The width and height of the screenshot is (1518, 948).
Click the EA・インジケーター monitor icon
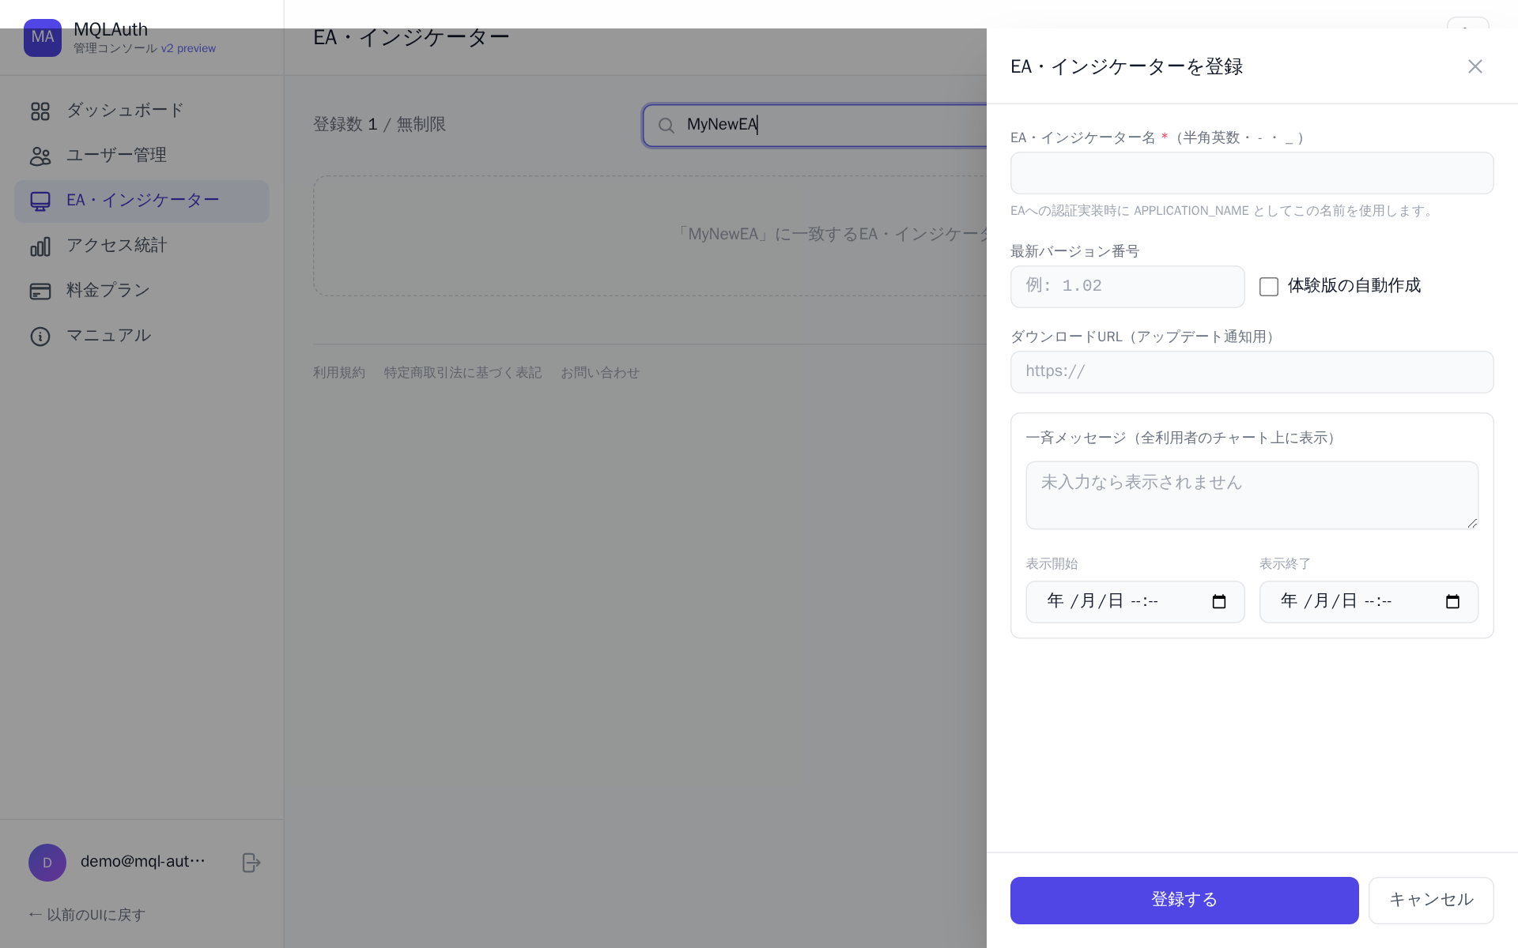pos(40,201)
